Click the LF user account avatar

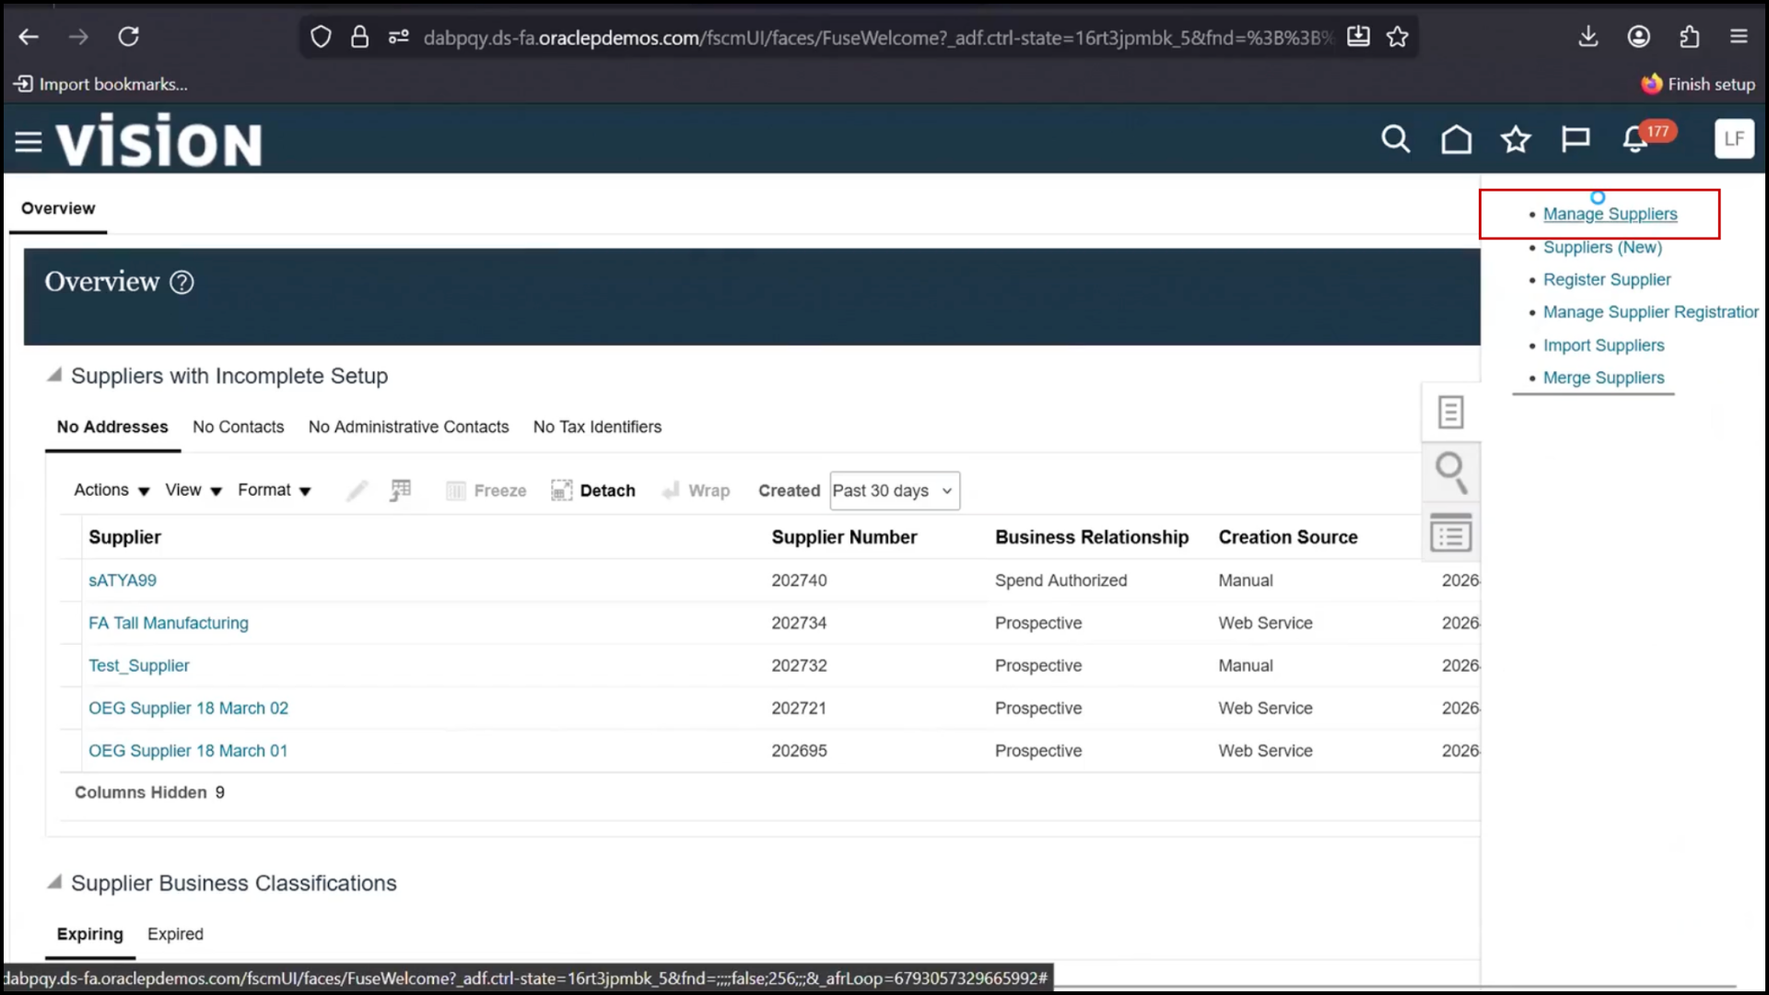[1734, 139]
